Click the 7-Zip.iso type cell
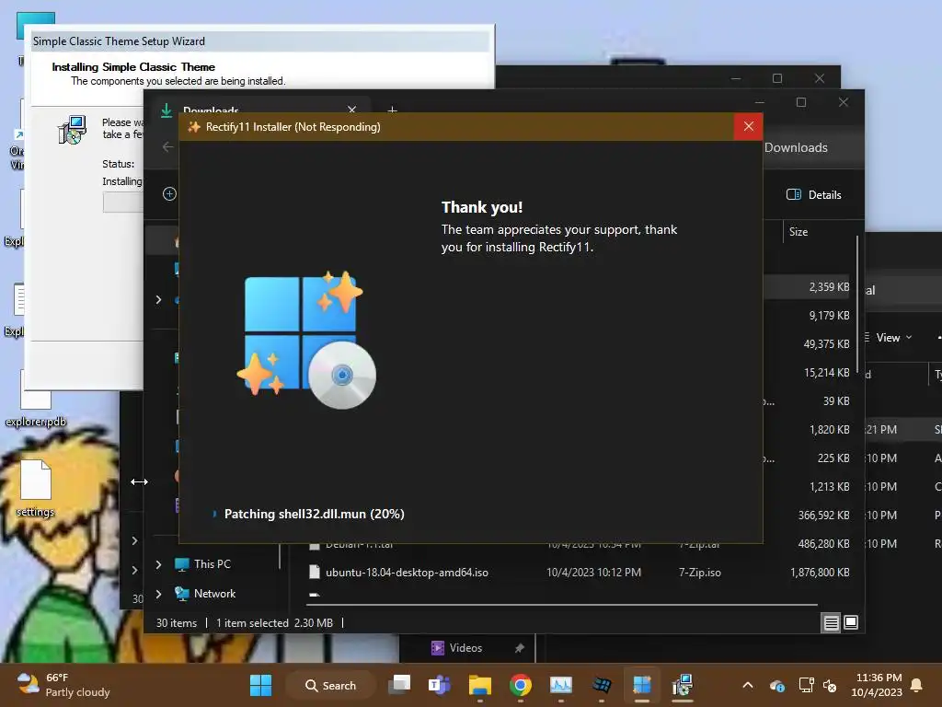This screenshot has width=942, height=707. (700, 573)
